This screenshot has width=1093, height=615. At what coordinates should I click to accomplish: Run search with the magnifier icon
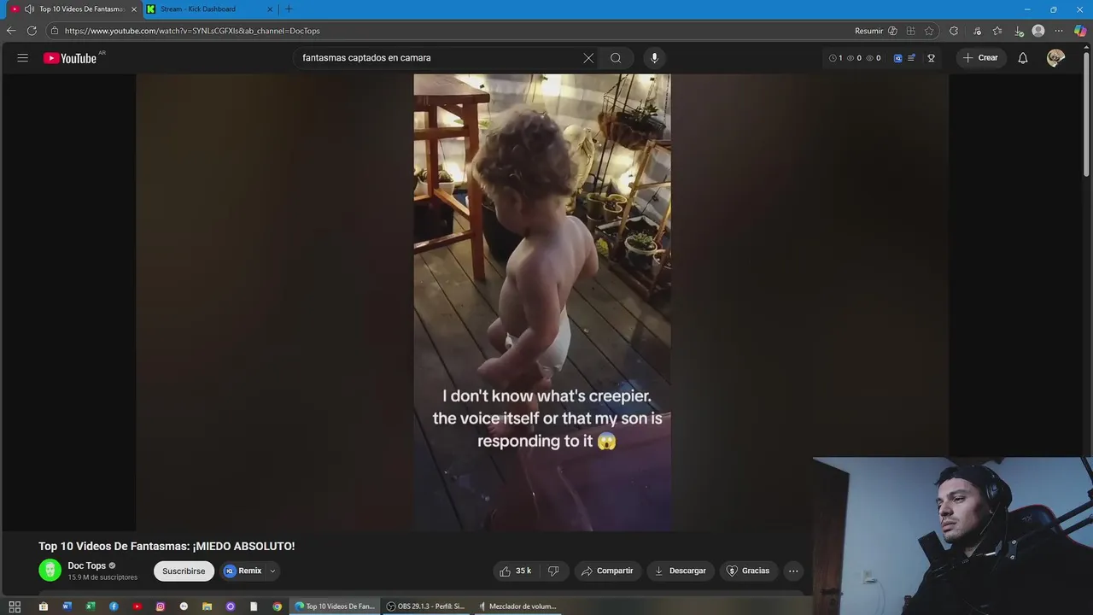click(x=616, y=58)
